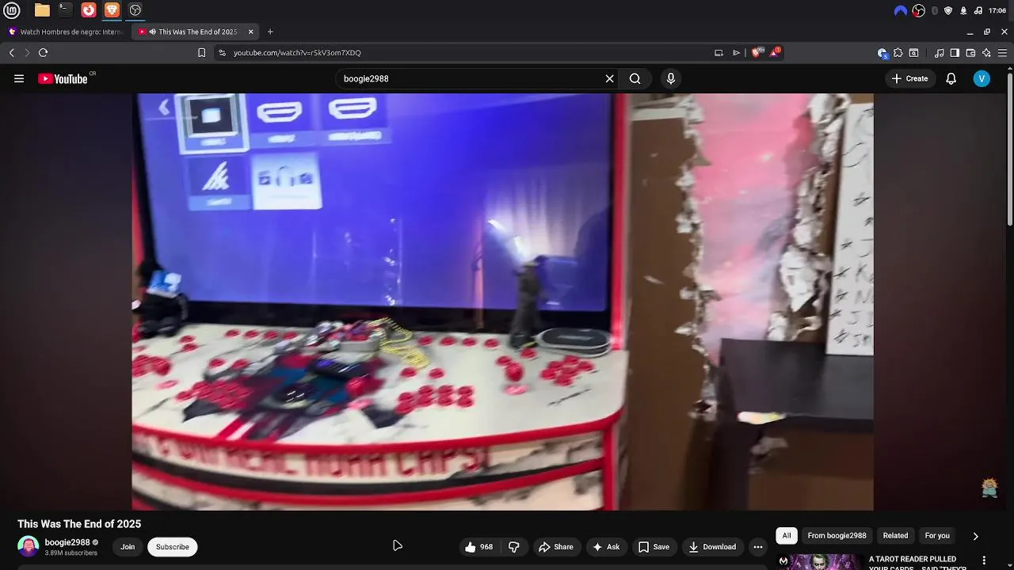This screenshot has height=570, width=1014.
Task: Click the emoji character extension icon
Action: 989,488
